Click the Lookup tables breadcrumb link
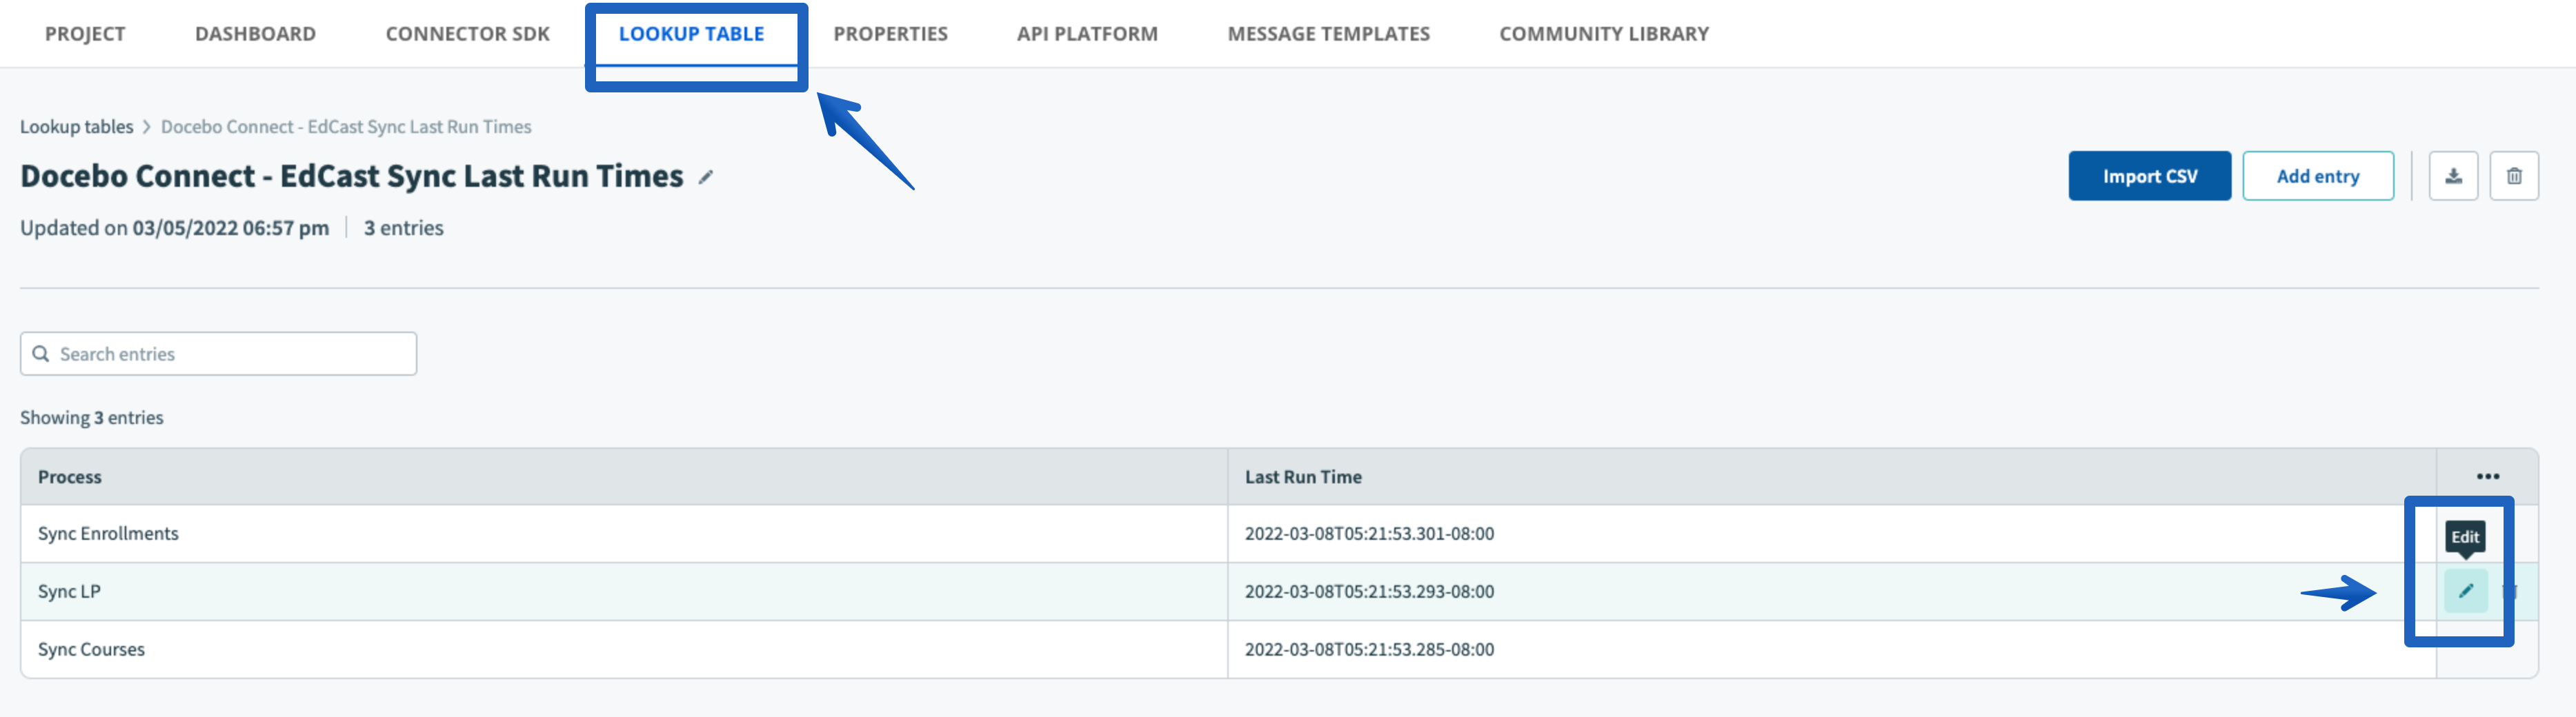This screenshot has width=2576, height=717. point(76,127)
